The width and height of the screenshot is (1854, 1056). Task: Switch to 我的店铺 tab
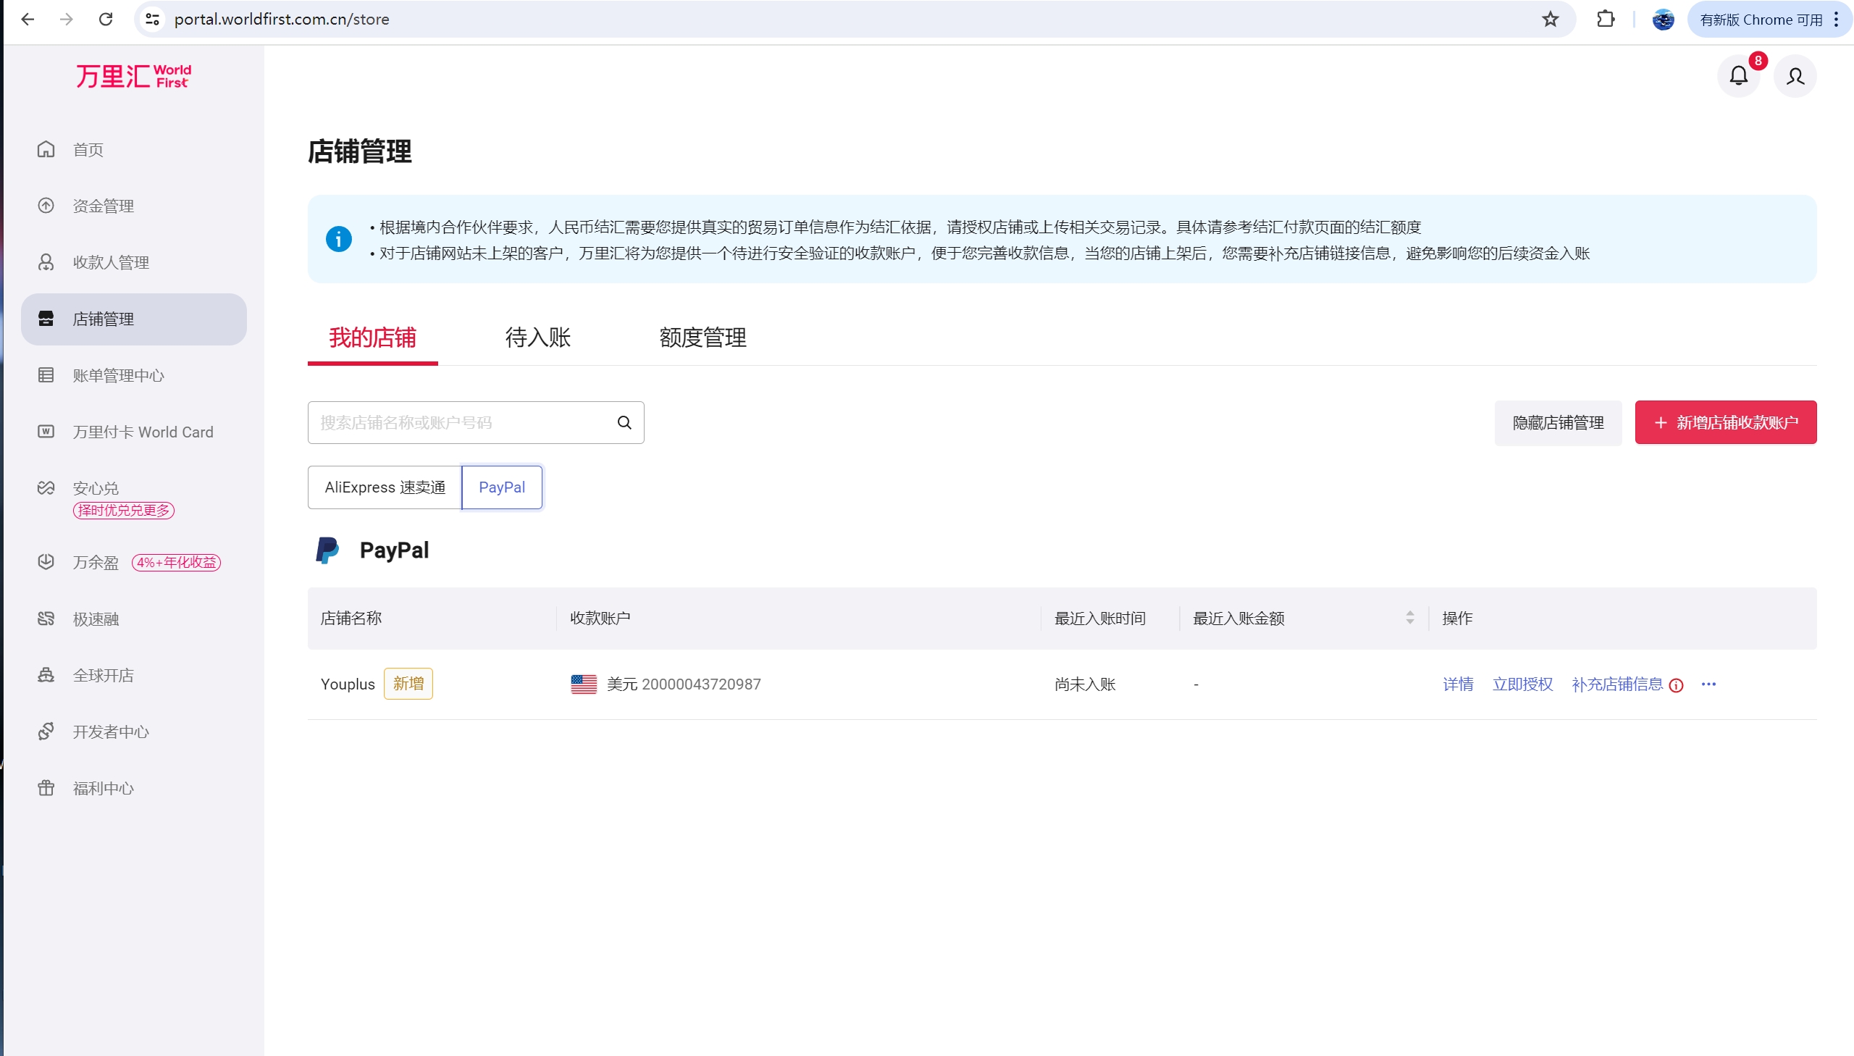pos(373,338)
